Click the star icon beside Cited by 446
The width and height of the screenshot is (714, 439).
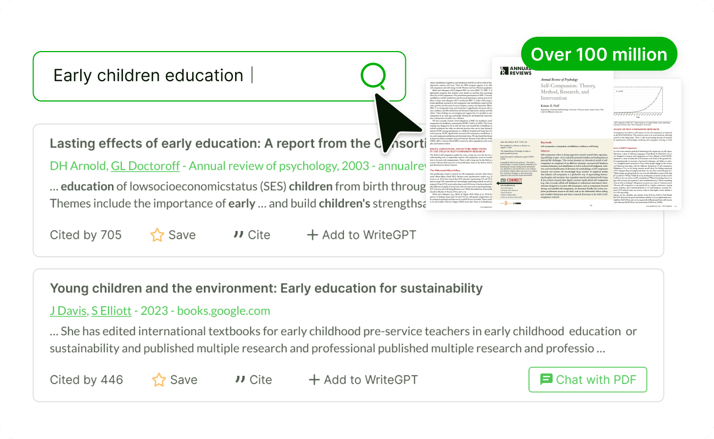click(159, 380)
